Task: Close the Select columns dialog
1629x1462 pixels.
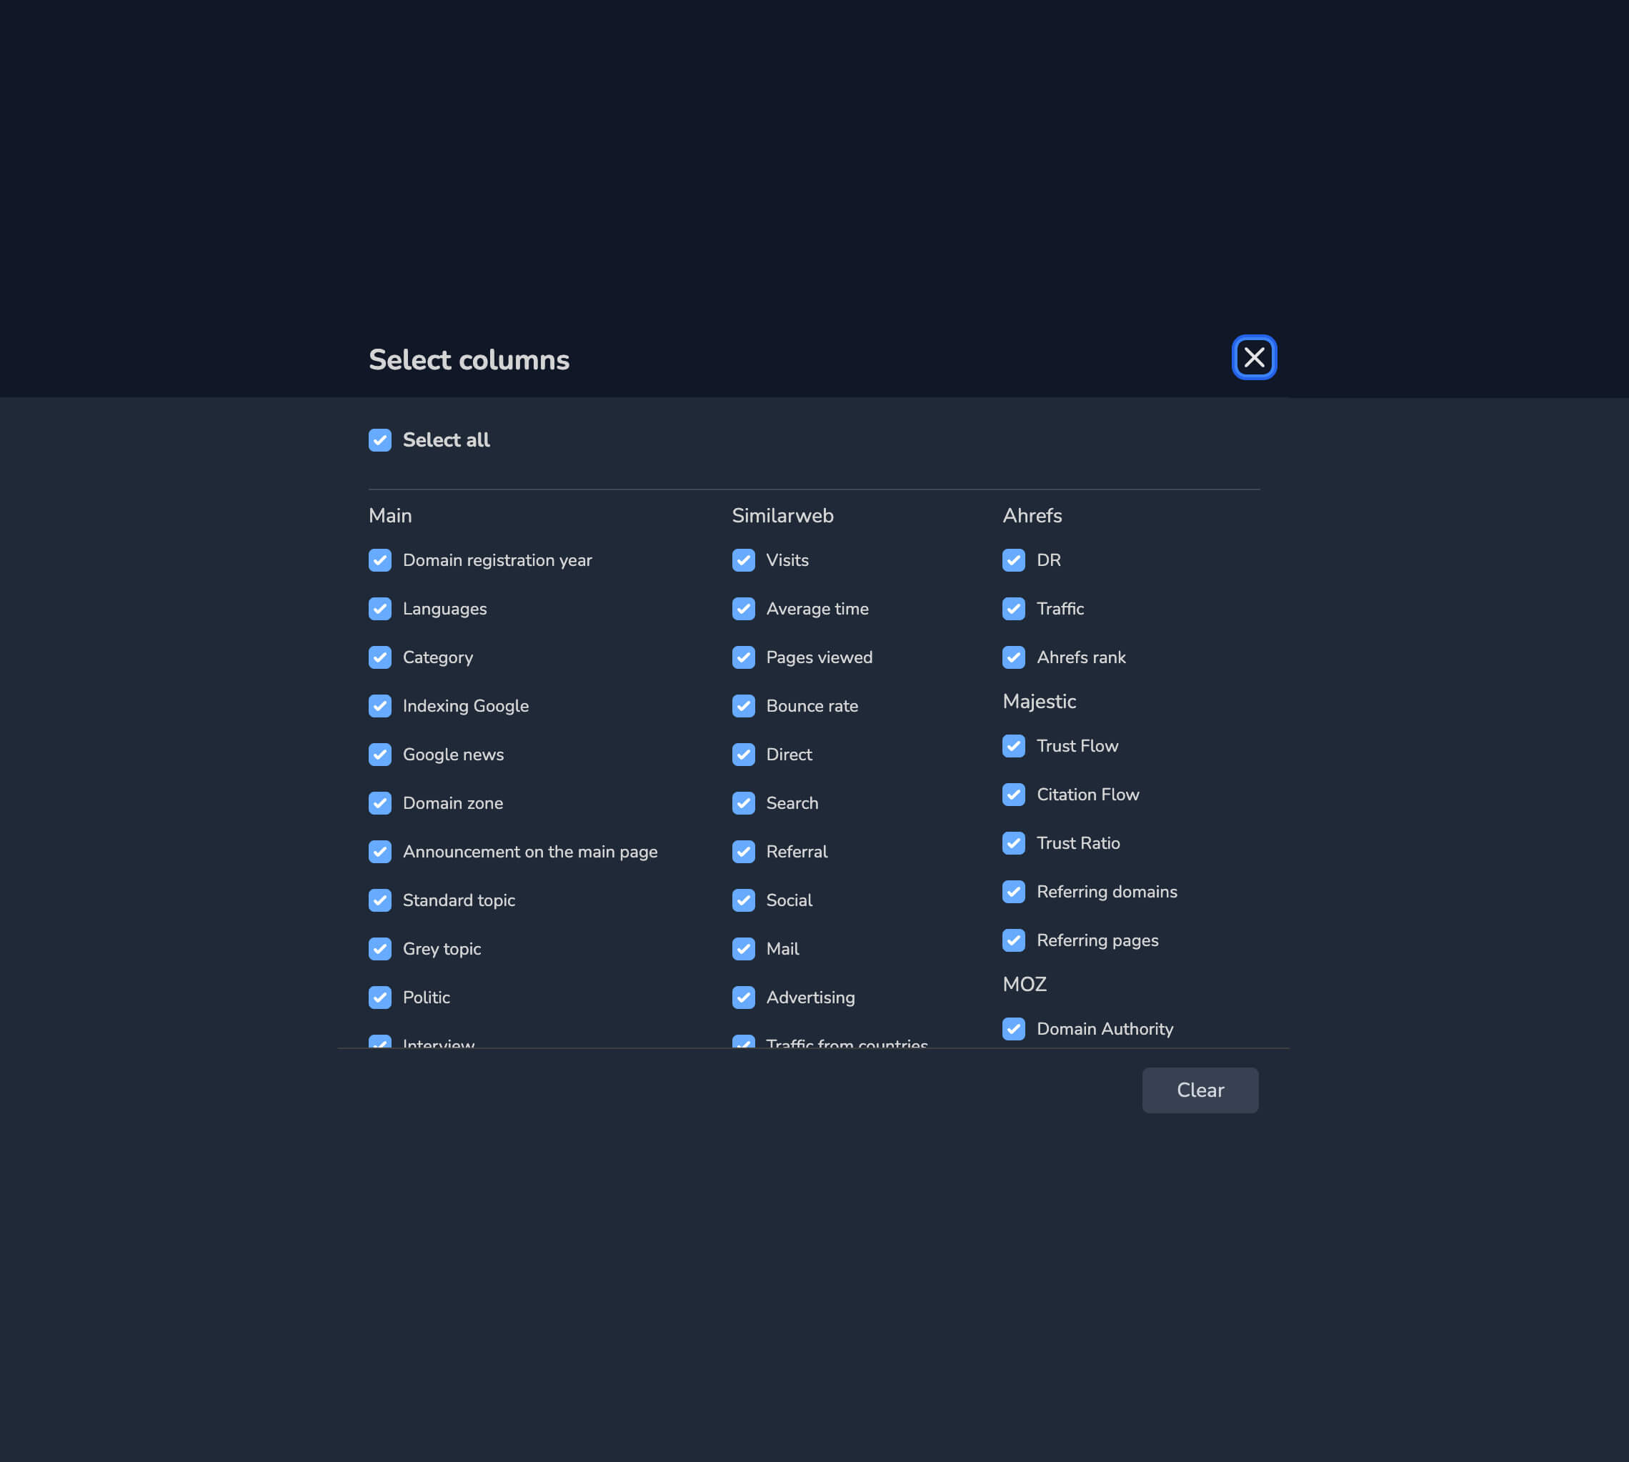Action: click(1254, 357)
